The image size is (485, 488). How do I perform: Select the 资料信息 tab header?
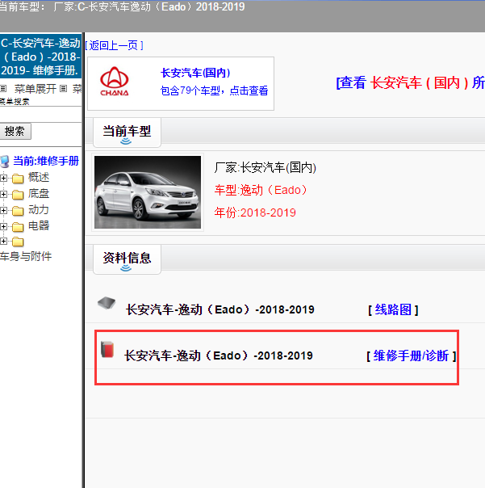(x=127, y=259)
